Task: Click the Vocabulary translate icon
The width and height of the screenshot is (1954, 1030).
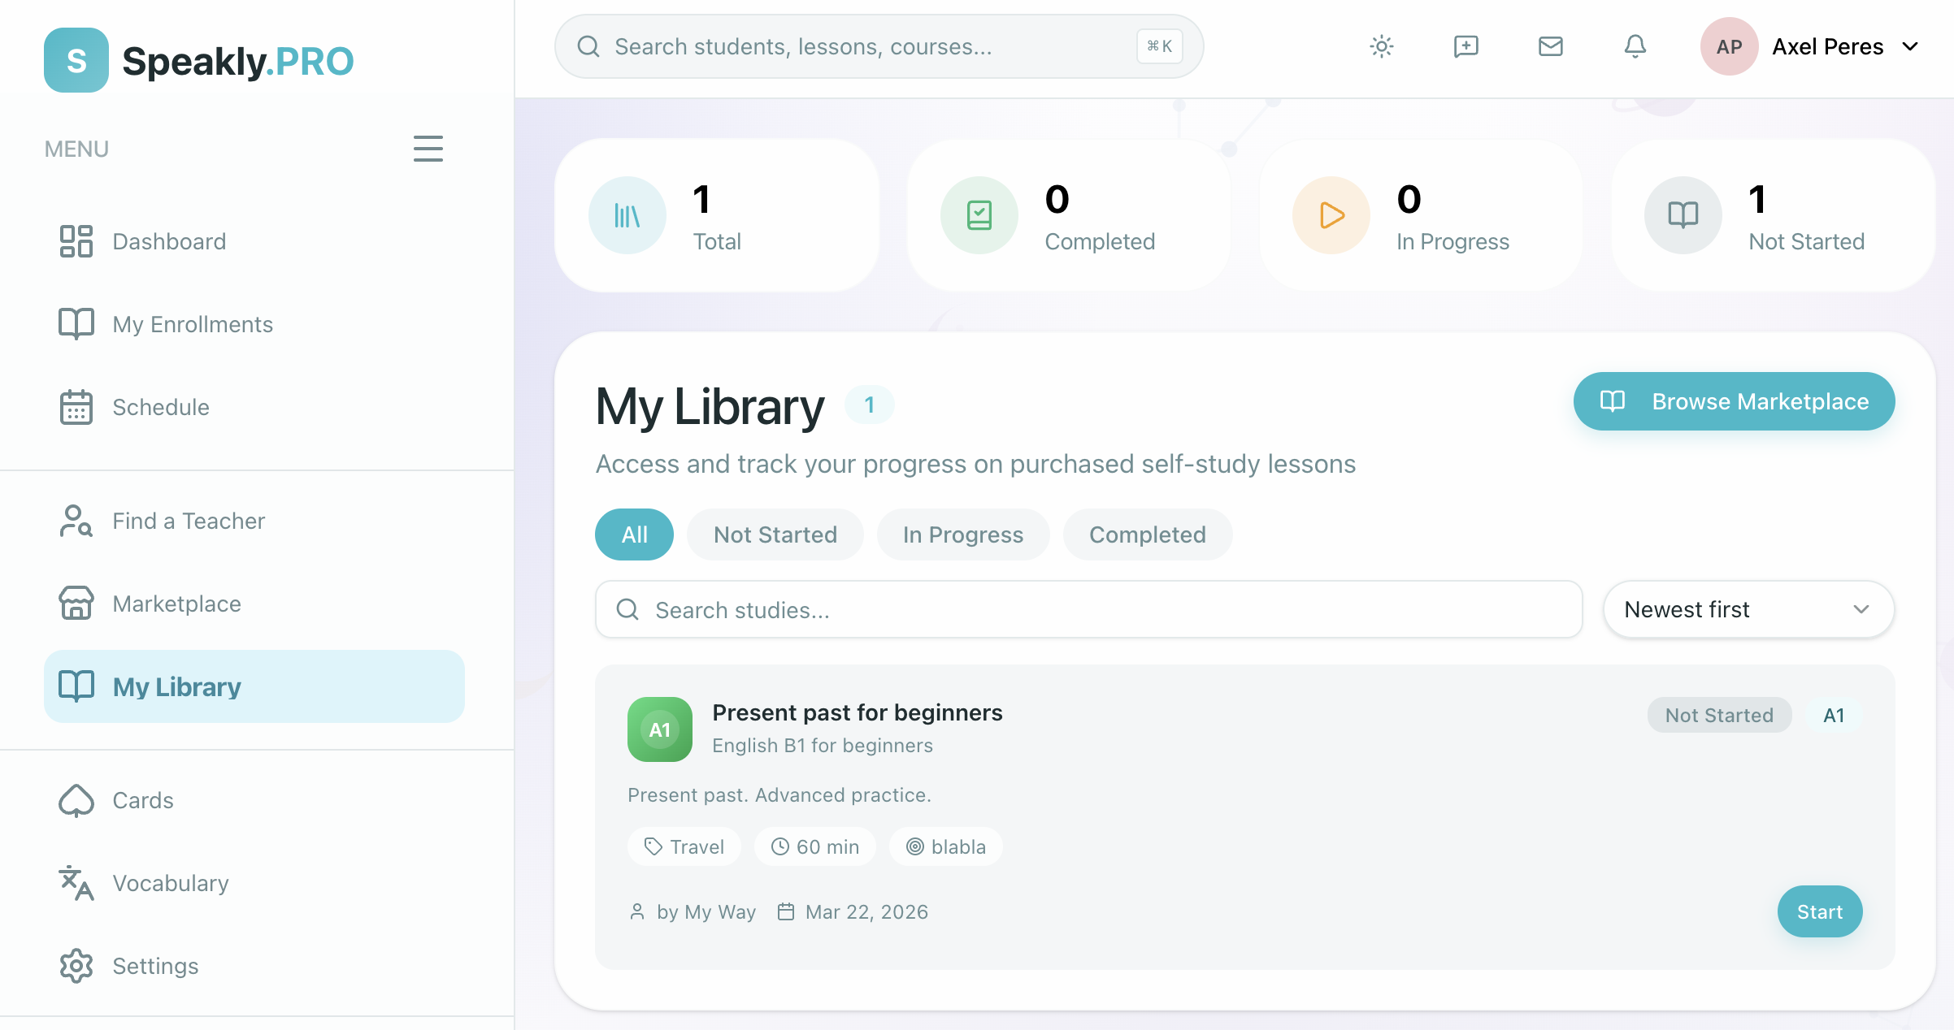Action: 76,883
